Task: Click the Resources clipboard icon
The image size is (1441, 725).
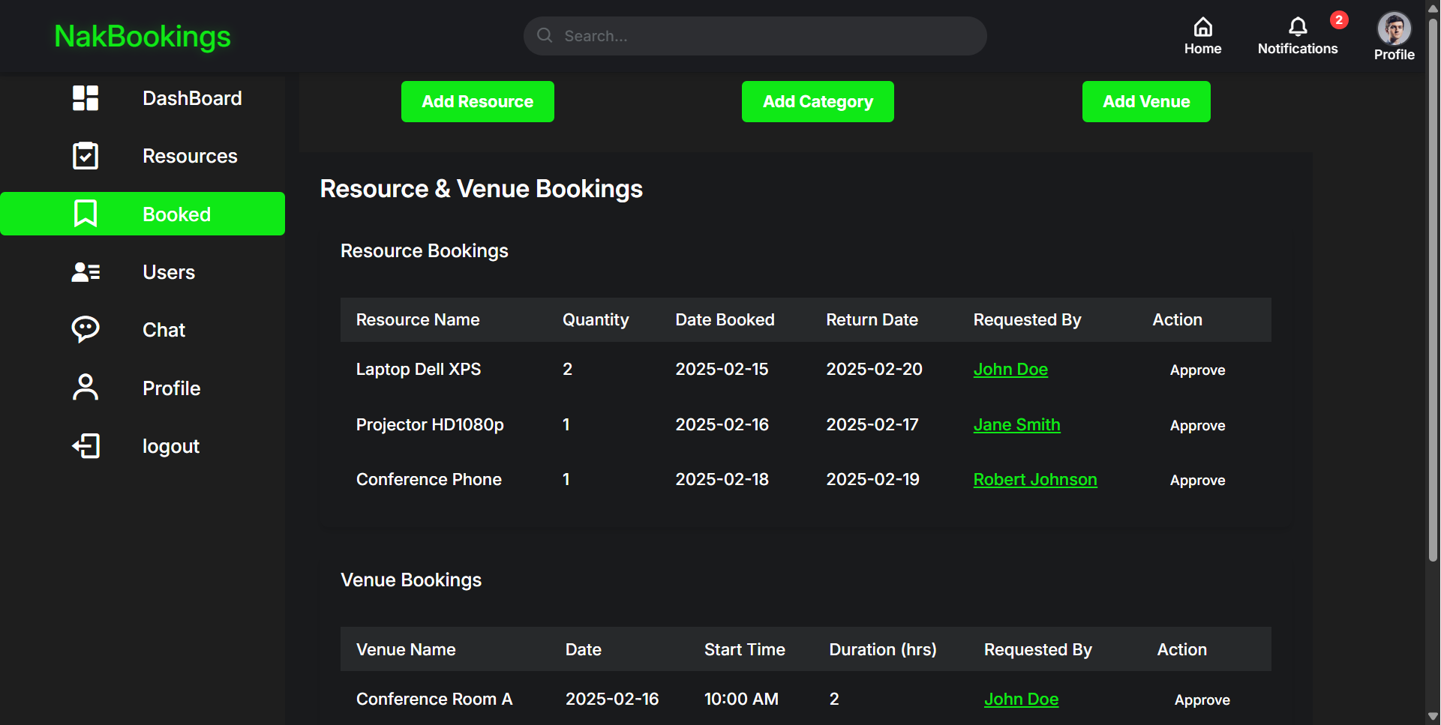Action: pyautogui.click(x=85, y=155)
